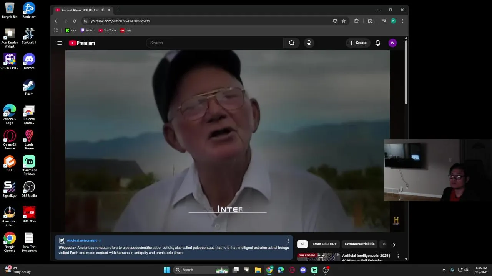Screen dimensions: 492x276
Task: Open the YouTube account avatar menu
Action: coord(392,43)
